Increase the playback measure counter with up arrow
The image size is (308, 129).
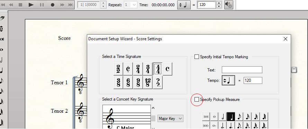click(x=103, y=3)
